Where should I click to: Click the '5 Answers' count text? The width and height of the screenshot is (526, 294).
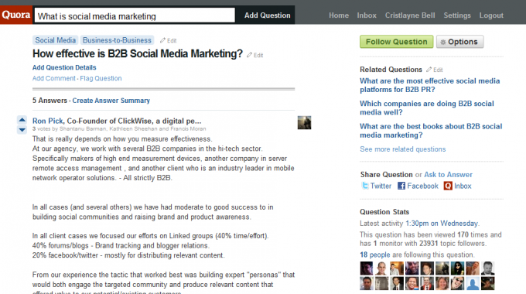click(x=50, y=101)
